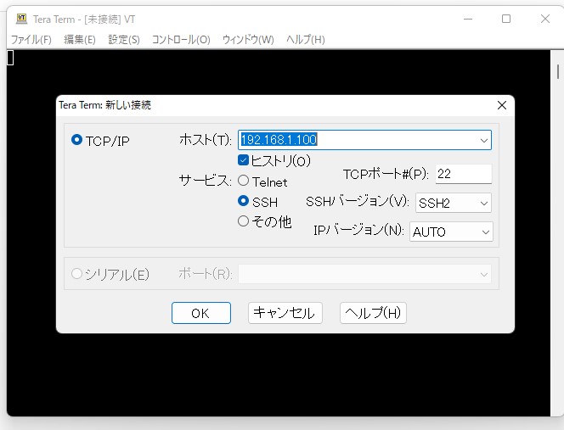The image size is (564, 430).
Task: Click the host field containing 192.168.1.100
Action: point(364,140)
